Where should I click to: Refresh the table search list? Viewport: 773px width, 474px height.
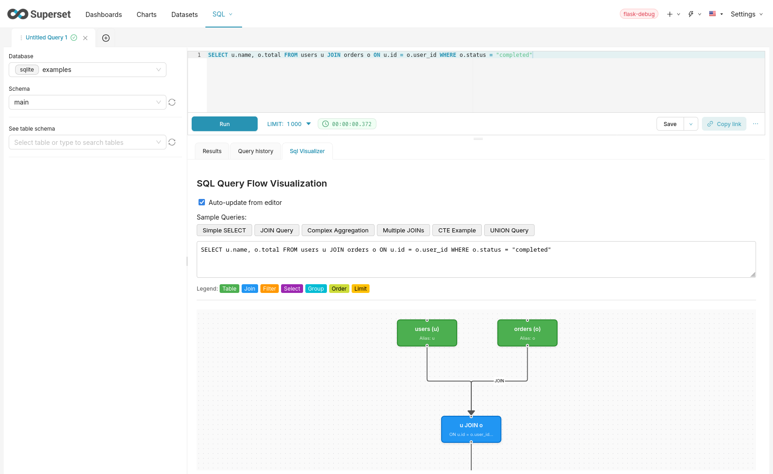tap(172, 142)
